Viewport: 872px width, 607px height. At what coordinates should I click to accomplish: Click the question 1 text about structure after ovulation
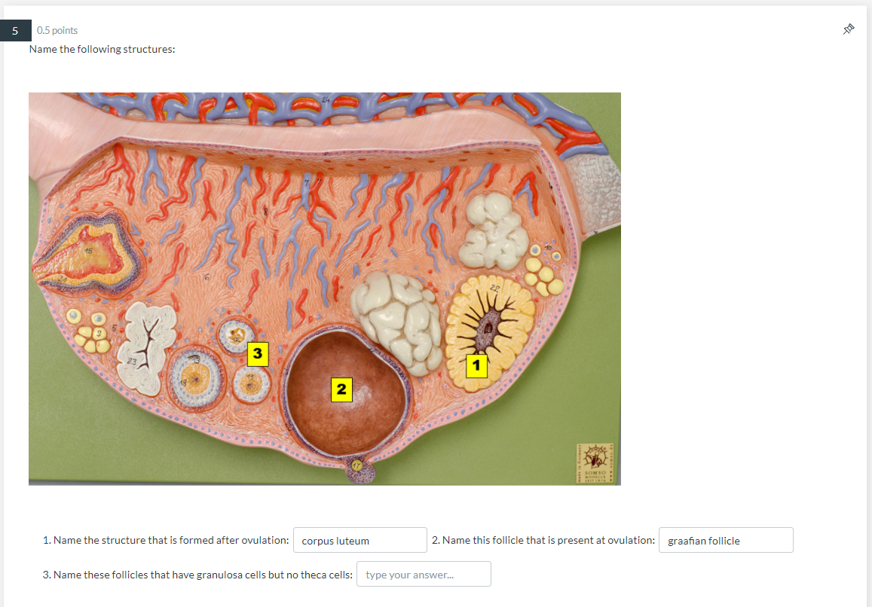point(166,540)
